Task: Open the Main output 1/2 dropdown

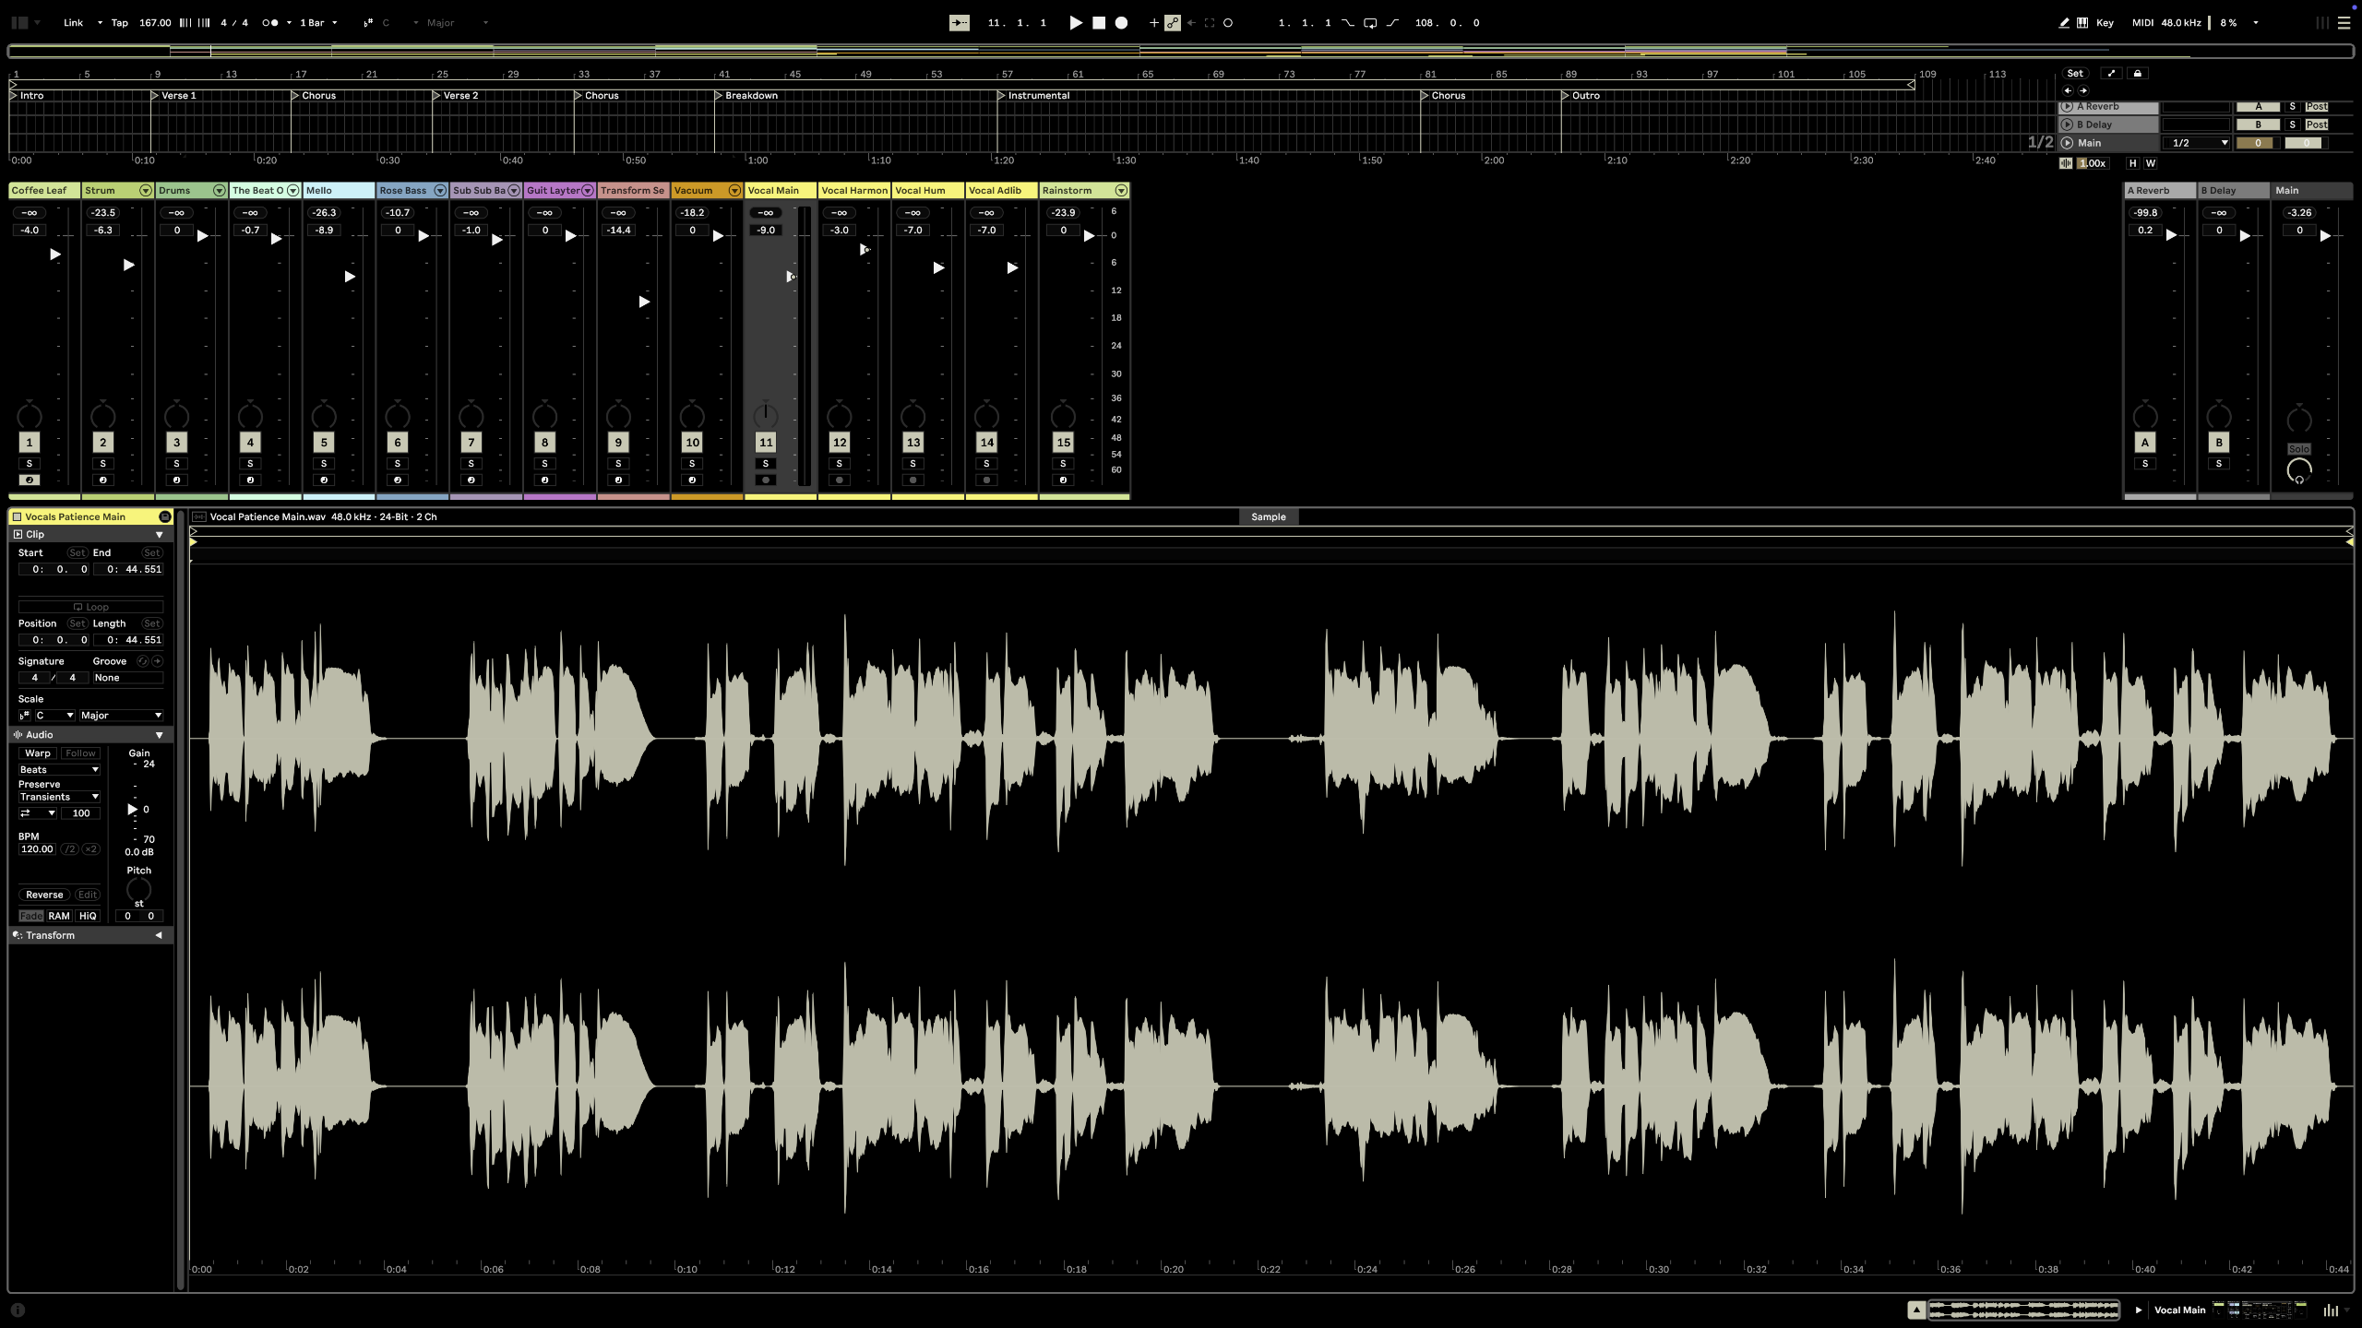Action: tap(2197, 143)
